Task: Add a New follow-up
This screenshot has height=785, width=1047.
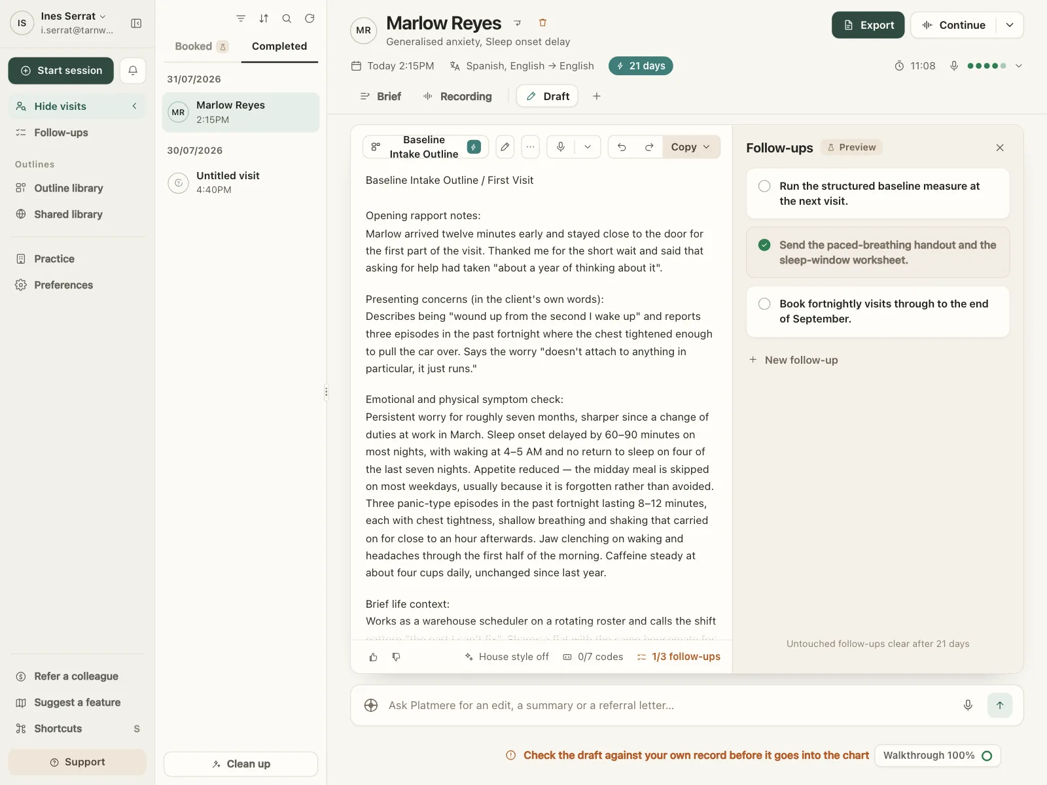Action: [793, 360]
